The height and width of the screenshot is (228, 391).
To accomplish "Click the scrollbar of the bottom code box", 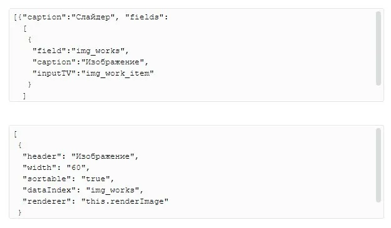I will [x=378, y=166].
